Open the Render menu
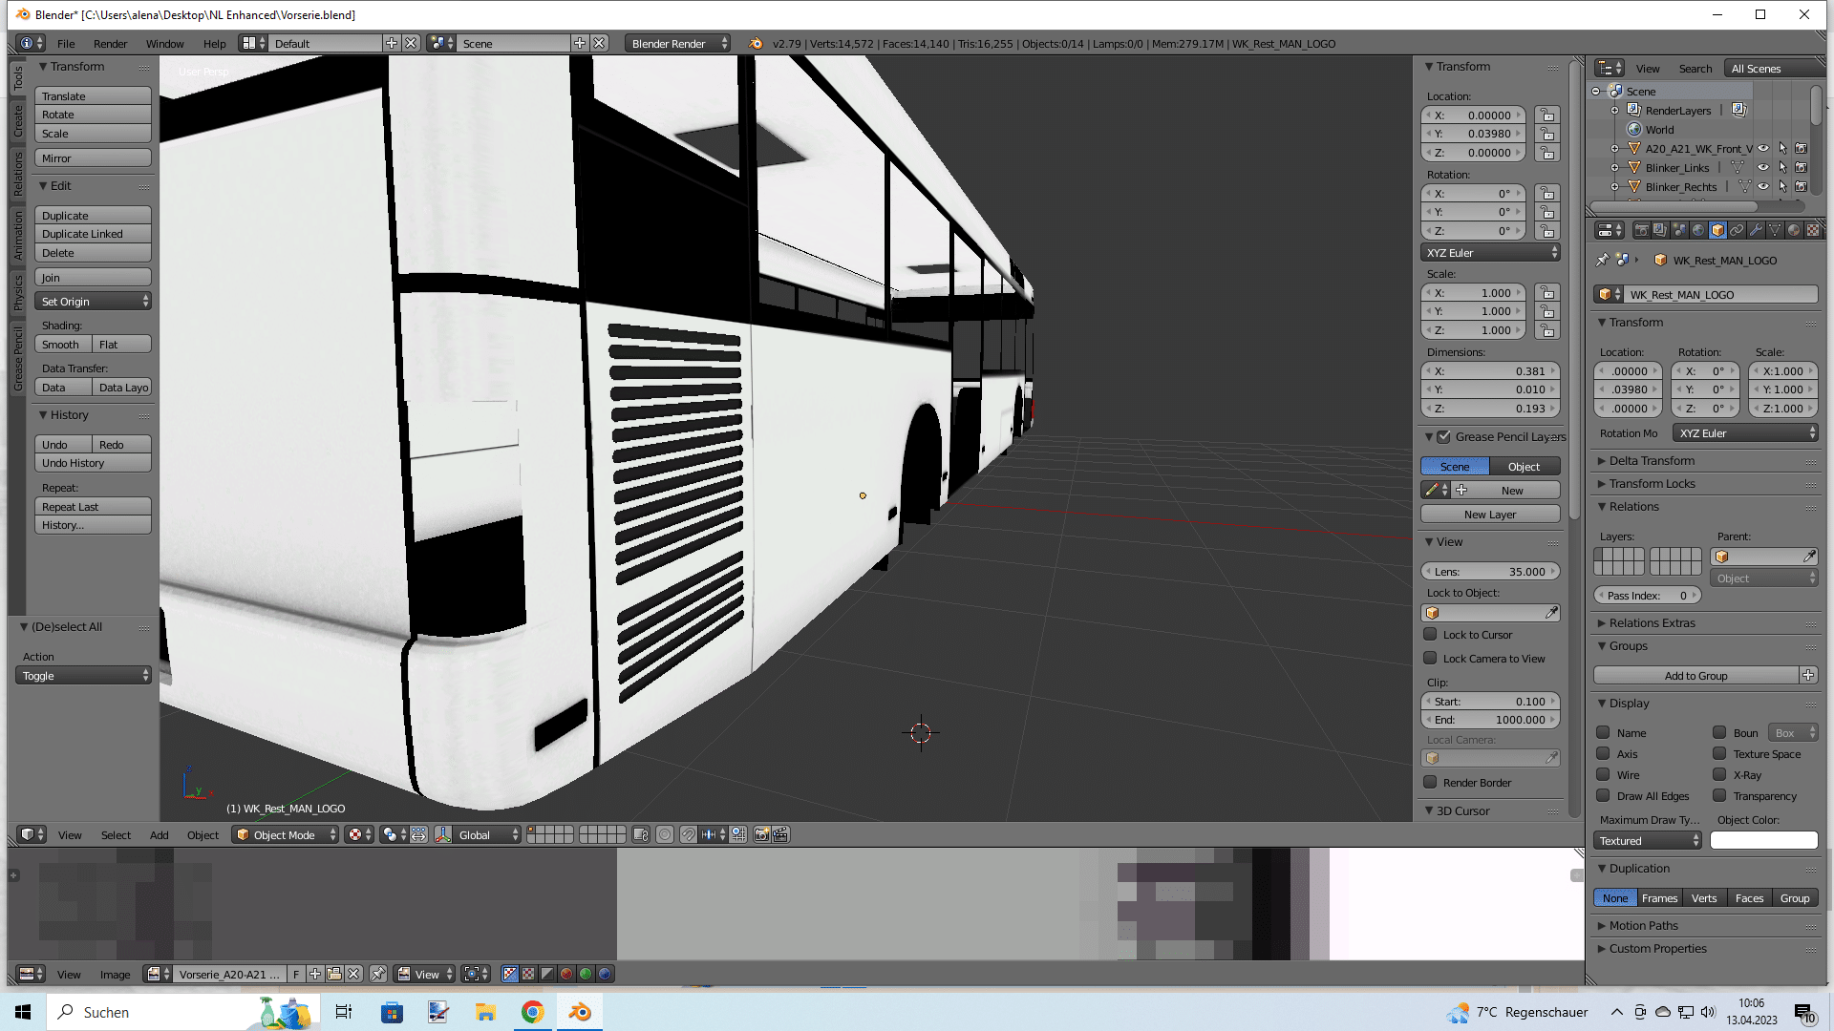Image resolution: width=1834 pixels, height=1031 pixels. (x=110, y=44)
